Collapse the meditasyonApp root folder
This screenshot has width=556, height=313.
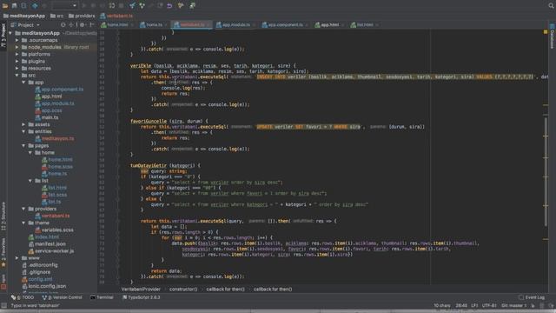(x=10, y=33)
